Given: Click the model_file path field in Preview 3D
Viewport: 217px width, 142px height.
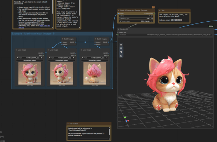Looking at the screenshot, I should (x=165, y=35).
